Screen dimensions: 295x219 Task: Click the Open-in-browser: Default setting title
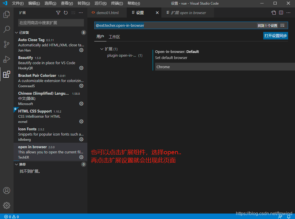coord(177,52)
